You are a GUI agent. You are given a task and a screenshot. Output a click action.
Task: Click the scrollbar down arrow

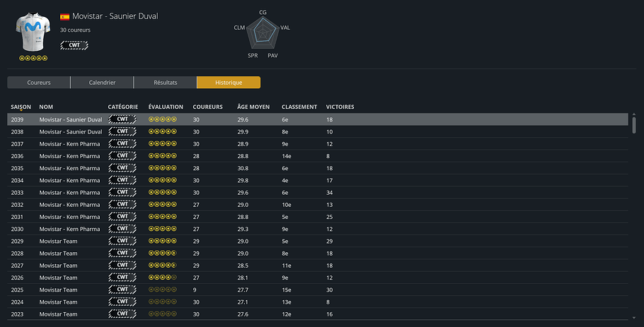[634, 318]
